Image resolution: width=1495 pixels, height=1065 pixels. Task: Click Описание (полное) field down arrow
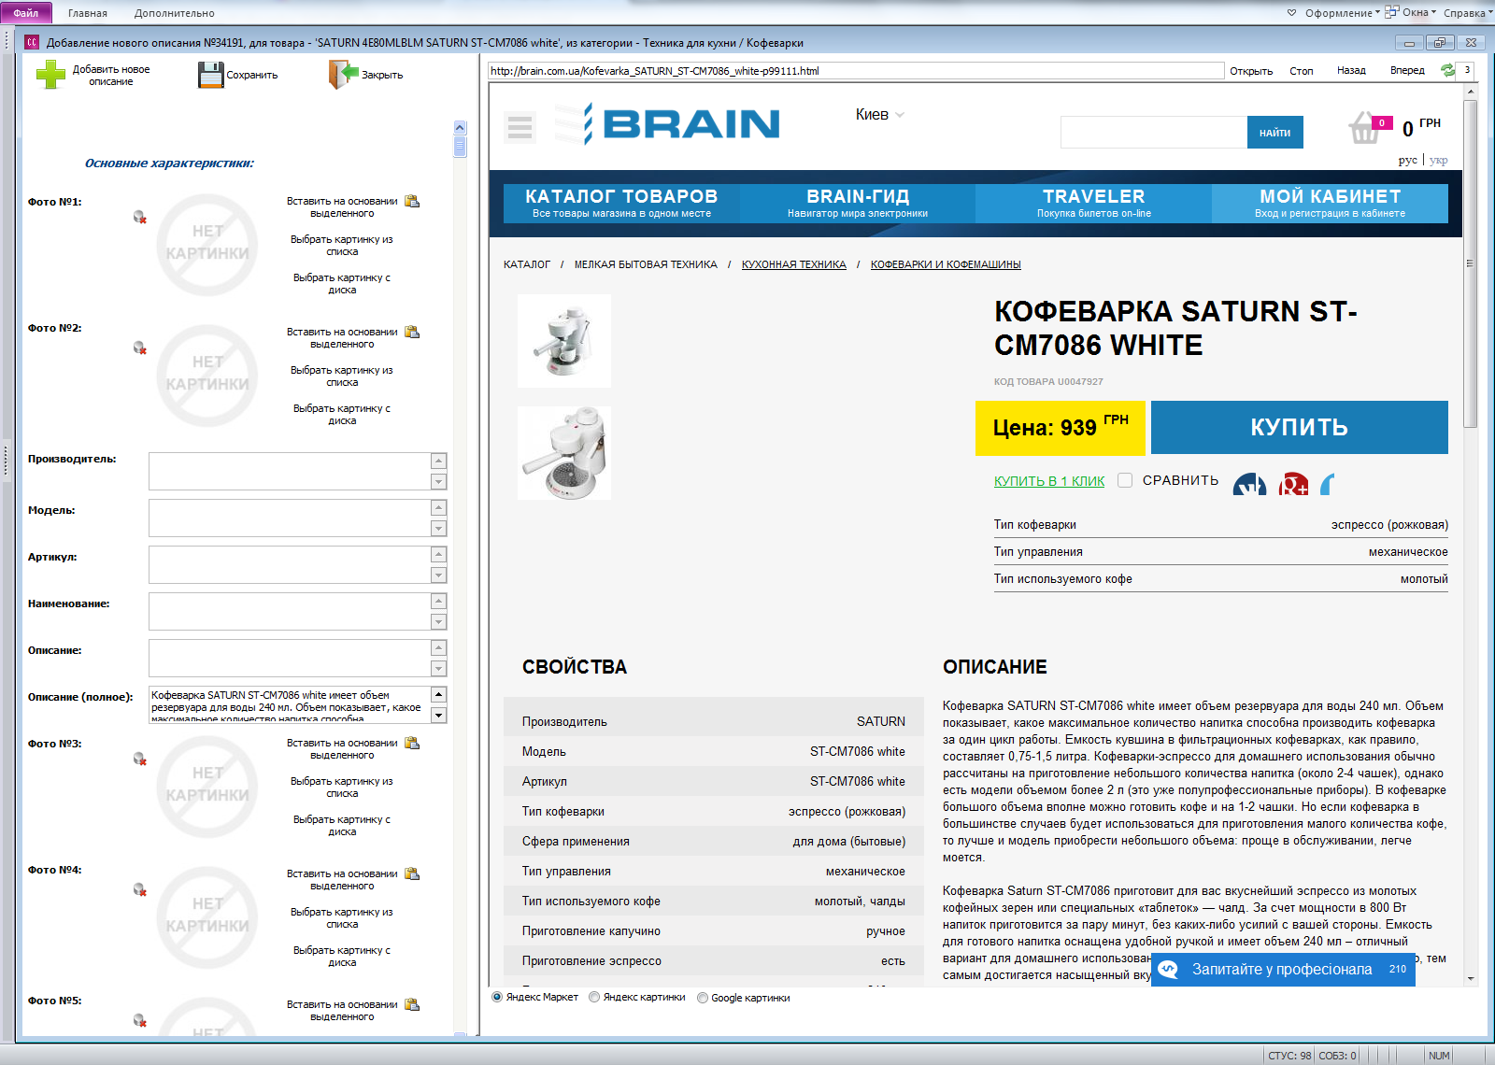[438, 715]
